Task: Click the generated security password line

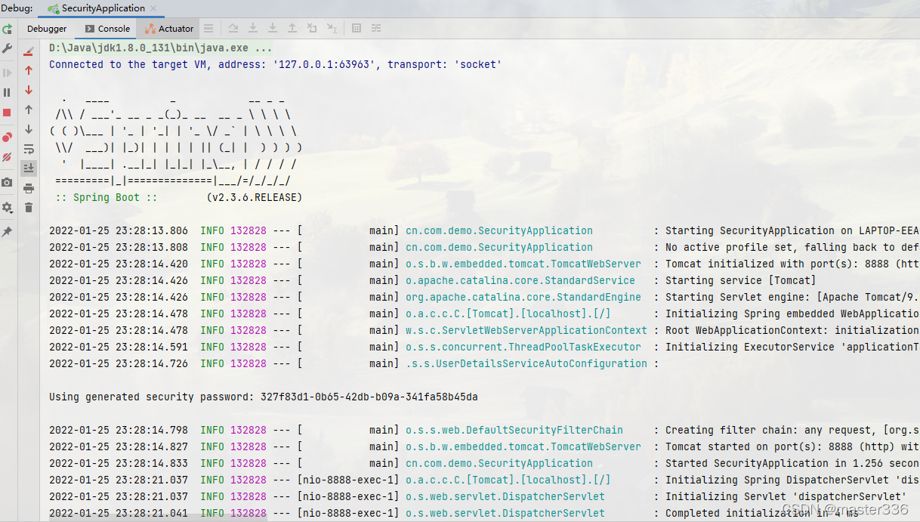Action: [x=264, y=397]
